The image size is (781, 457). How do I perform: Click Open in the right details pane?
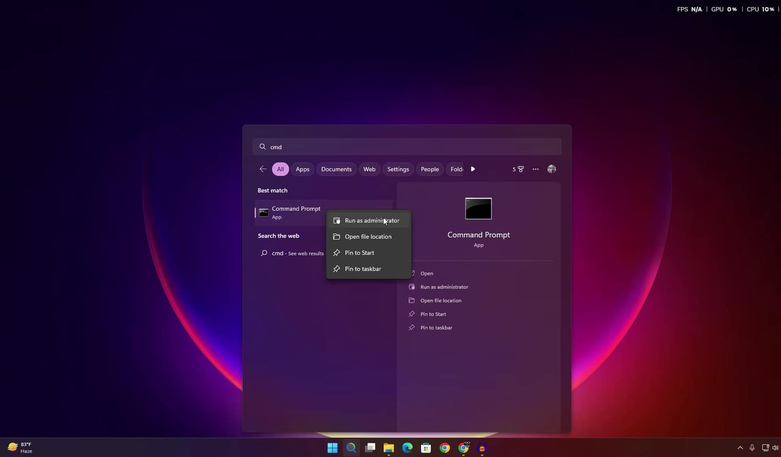coord(427,274)
